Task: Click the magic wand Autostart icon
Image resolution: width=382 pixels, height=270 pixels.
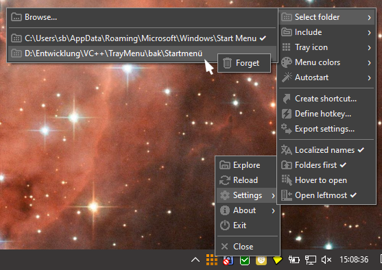Action: pos(287,77)
